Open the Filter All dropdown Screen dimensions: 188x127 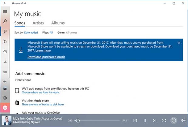coord(51,32)
